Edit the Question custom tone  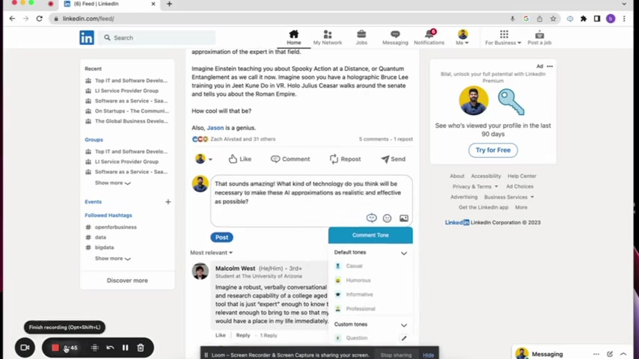coord(404,338)
